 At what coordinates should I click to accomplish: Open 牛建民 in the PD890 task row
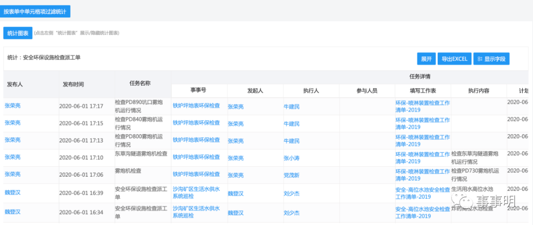click(x=292, y=106)
